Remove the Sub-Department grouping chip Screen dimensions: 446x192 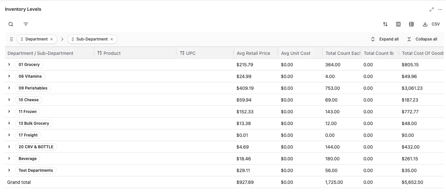[x=112, y=39]
